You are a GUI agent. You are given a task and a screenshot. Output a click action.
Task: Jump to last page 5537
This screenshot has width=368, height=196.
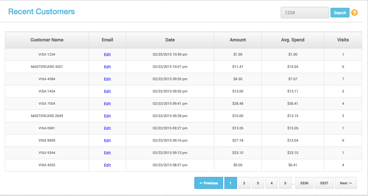(324, 183)
